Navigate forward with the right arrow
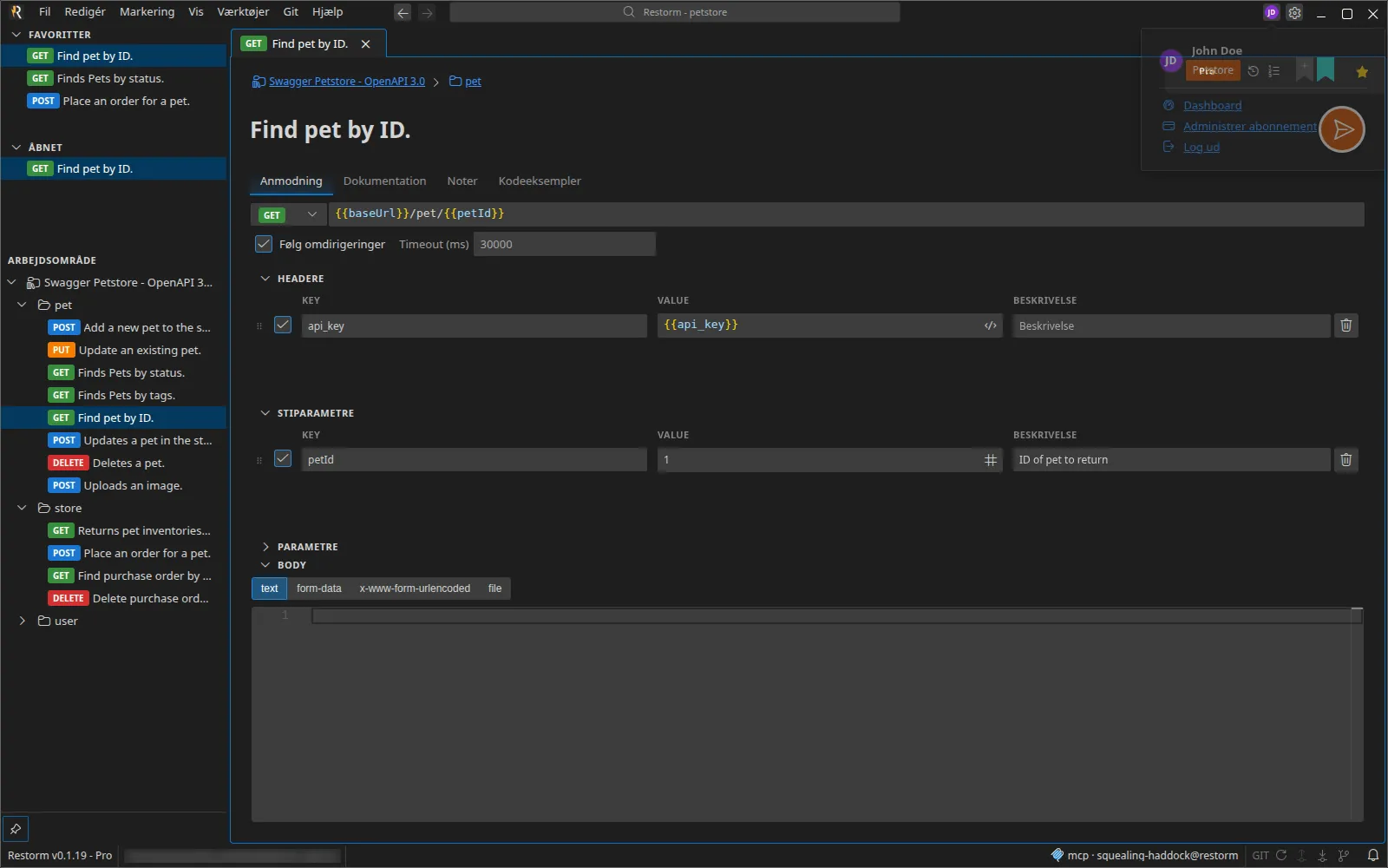 427,12
